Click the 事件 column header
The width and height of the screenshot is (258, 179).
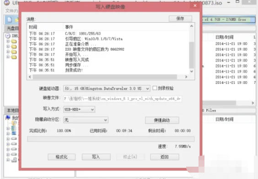(69, 27)
